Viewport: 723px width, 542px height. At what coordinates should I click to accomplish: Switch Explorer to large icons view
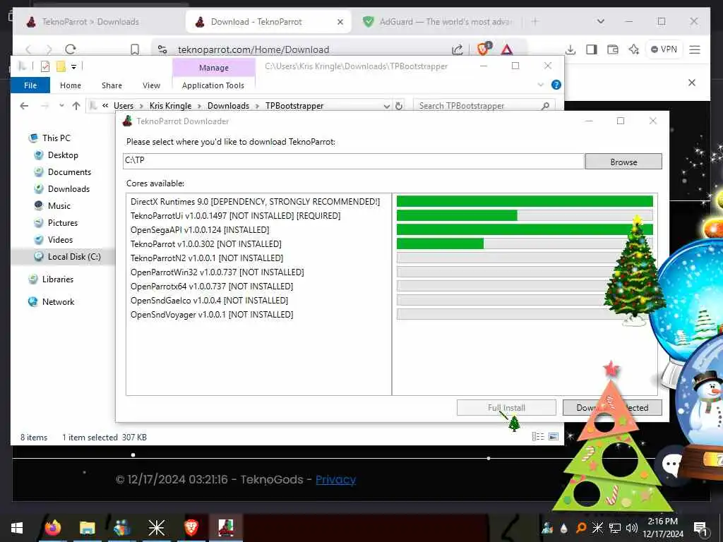click(554, 436)
